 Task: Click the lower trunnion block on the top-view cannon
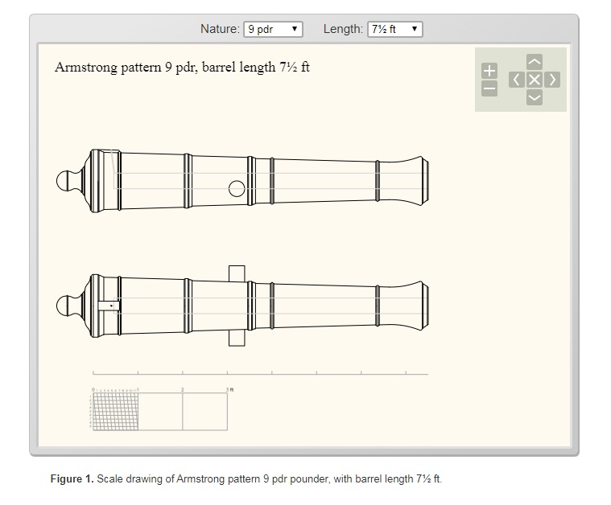pos(237,338)
